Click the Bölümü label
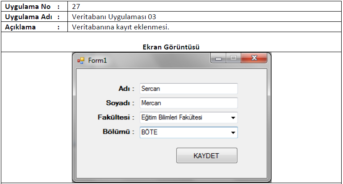This screenshot has height=184, width=343. click(118, 131)
